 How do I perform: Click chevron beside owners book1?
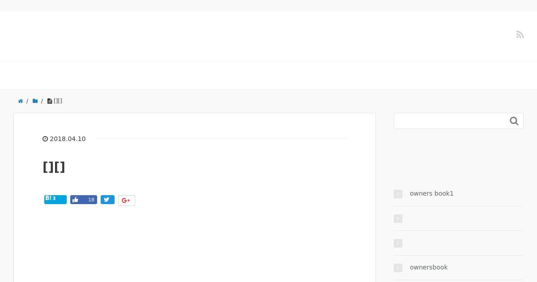[x=398, y=194]
